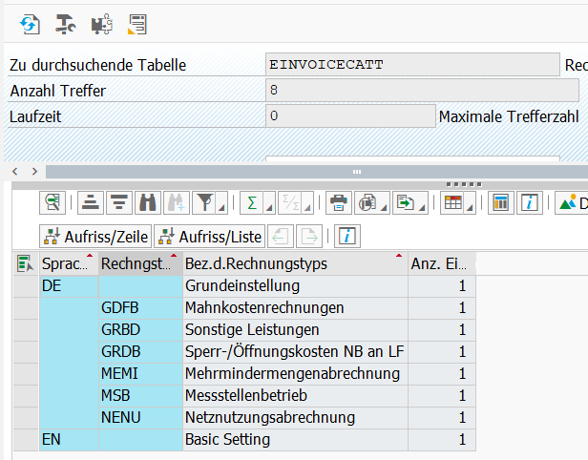588x460 pixels.
Task: Expand the sum total dropdown
Action: click(258, 202)
